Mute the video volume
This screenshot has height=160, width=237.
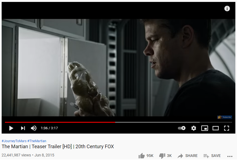tap(33, 128)
